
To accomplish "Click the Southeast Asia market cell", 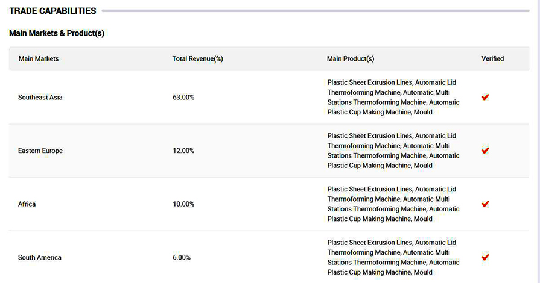I will coord(40,98).
